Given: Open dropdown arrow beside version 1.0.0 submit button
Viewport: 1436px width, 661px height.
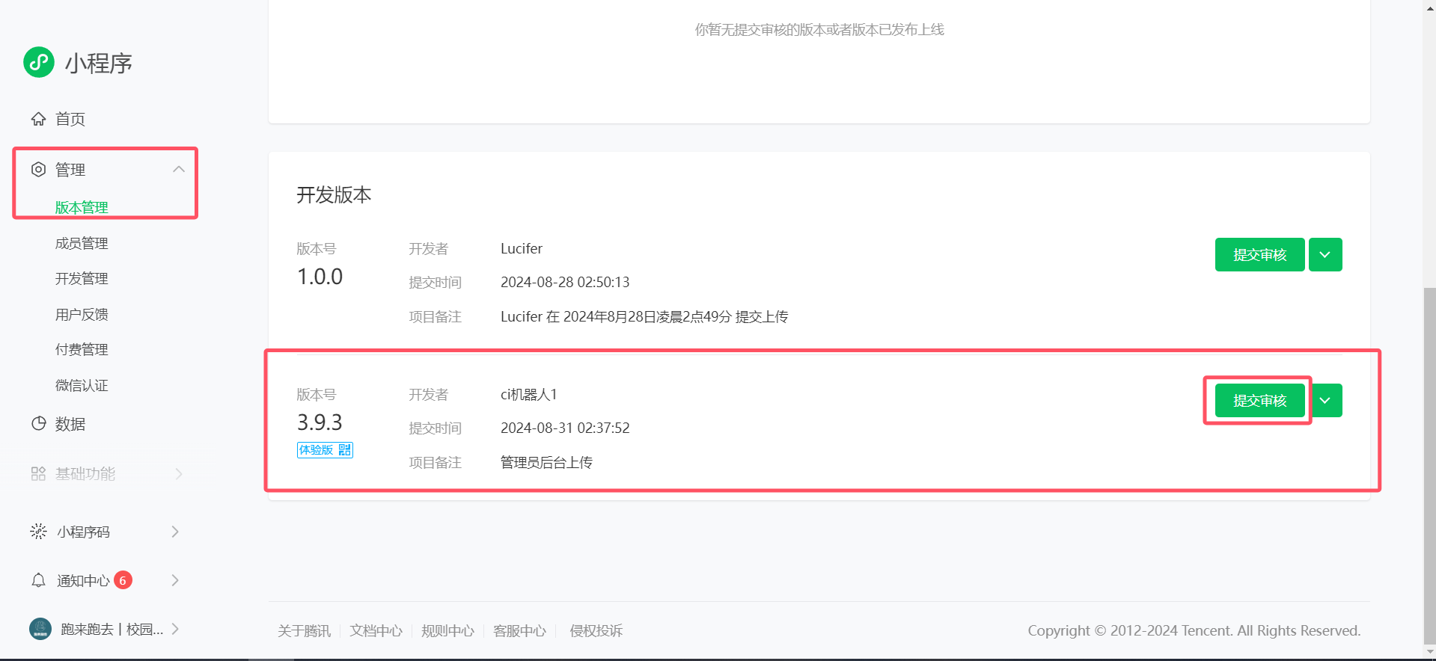Looking at the screenshot, I should point(1325,255).
